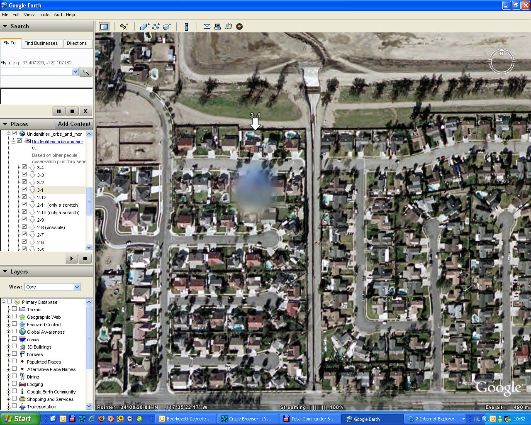Screen dimensions: 531x425
Task: Add a path using toolbar icon
Action: [x=156, y=27]
